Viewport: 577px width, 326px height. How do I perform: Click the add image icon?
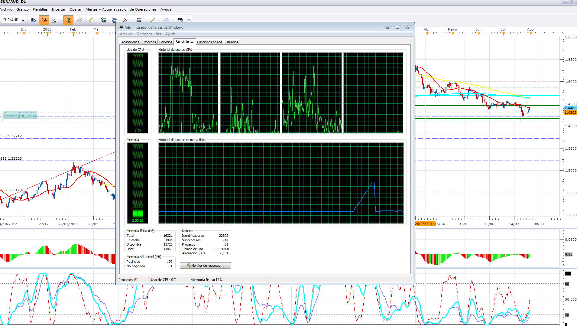click(x=104, y=20)
